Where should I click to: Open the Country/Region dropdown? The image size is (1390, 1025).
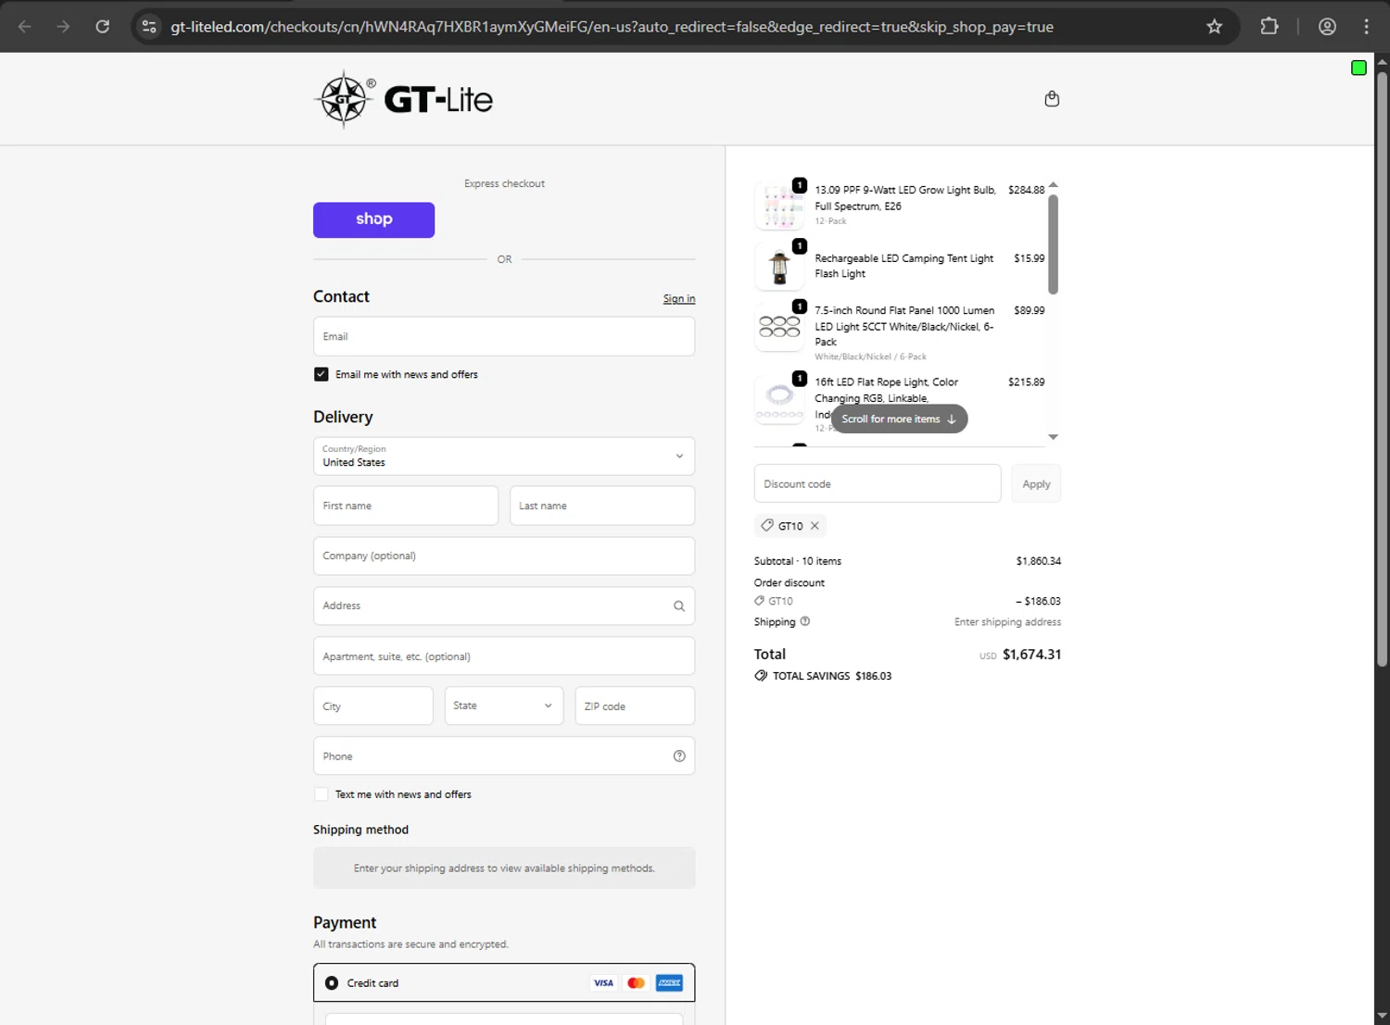point(504,456)
